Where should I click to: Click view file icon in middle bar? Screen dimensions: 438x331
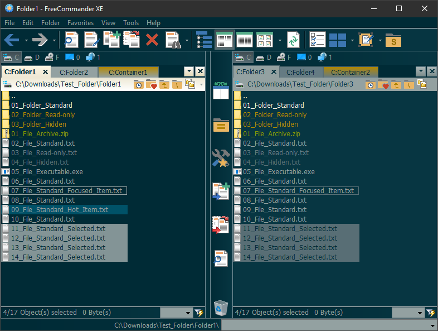(x=221, y=258)
